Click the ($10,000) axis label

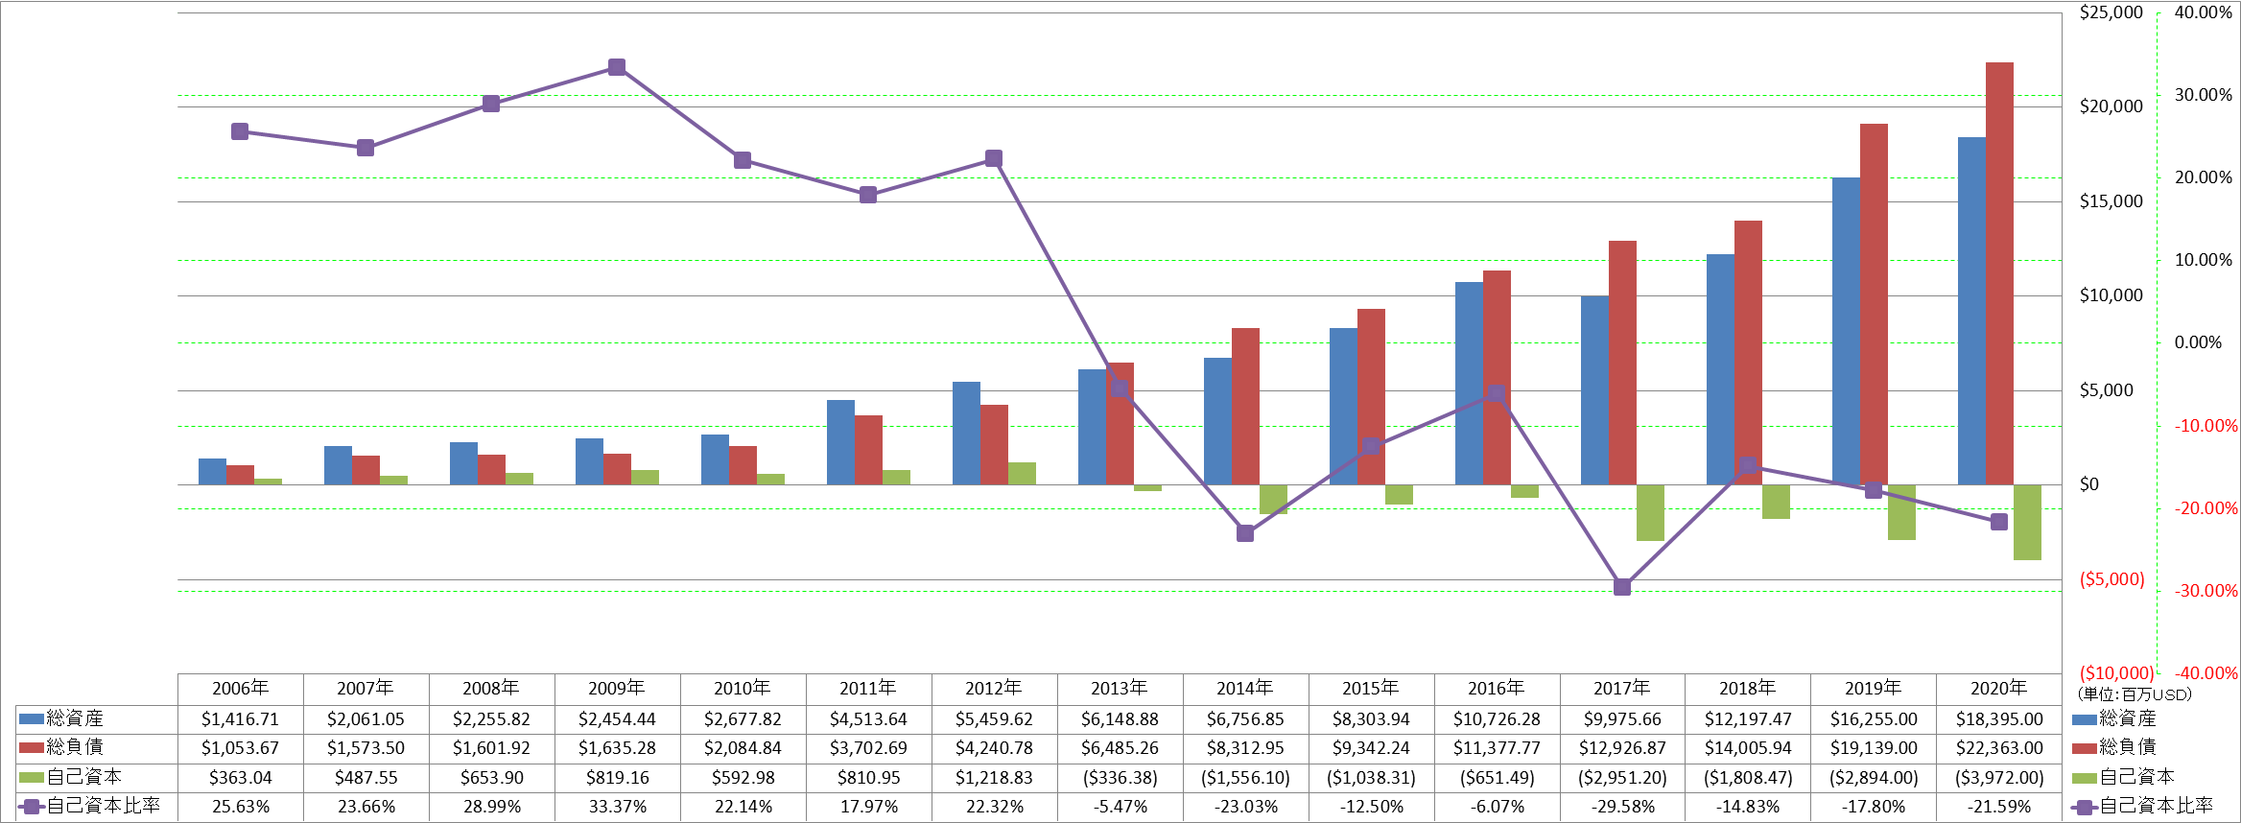pyautogui.click(x=2116, y=672)
